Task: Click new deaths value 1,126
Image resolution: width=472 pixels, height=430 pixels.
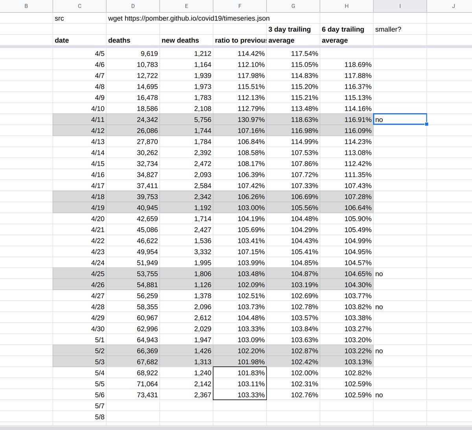Action: (186, 285)
